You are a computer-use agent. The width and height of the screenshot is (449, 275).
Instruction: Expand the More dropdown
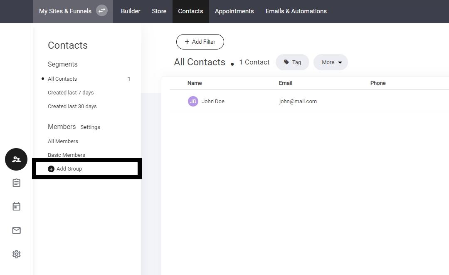point(331,62)
